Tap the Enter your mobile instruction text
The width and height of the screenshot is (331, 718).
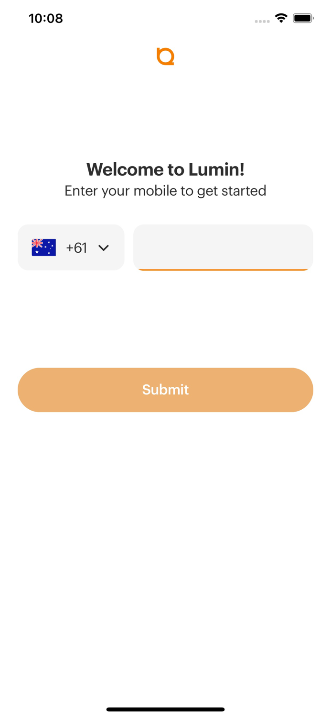[x=165, y=191]
